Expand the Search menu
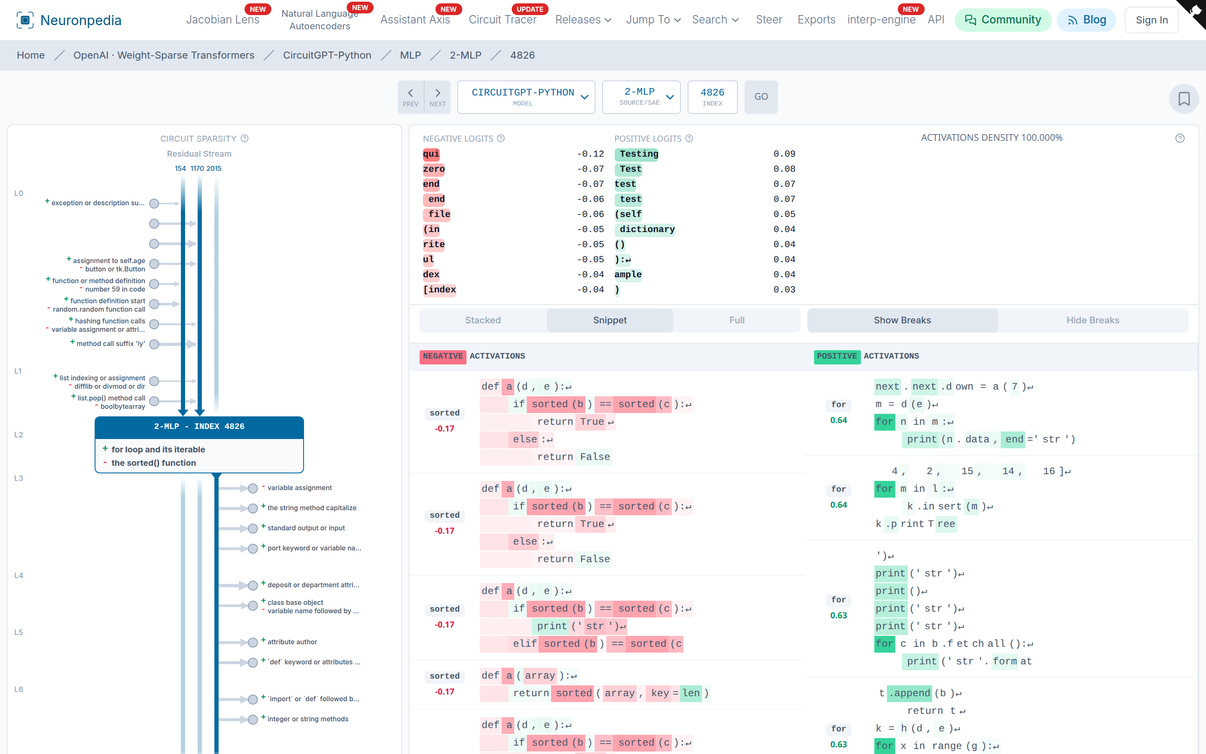Screen dimensions: 1206x754 click(x=715, y=20)
